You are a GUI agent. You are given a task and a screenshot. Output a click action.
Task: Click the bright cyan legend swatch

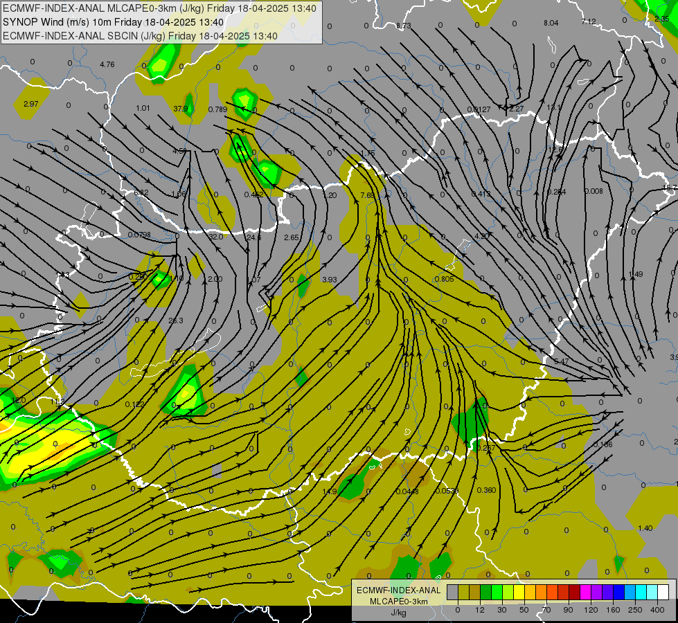tap(641, 593)
